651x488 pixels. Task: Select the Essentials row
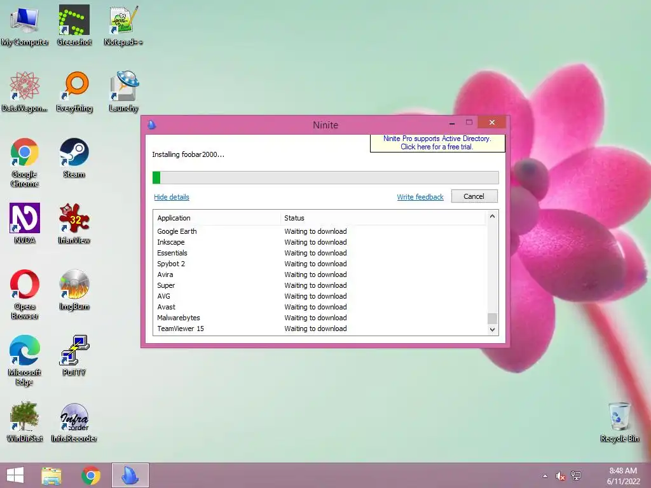pyautogui.click(x=320, y=253)
